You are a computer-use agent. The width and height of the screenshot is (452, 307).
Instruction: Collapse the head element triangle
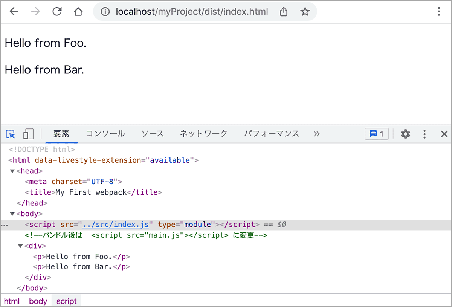click(12, 171)
